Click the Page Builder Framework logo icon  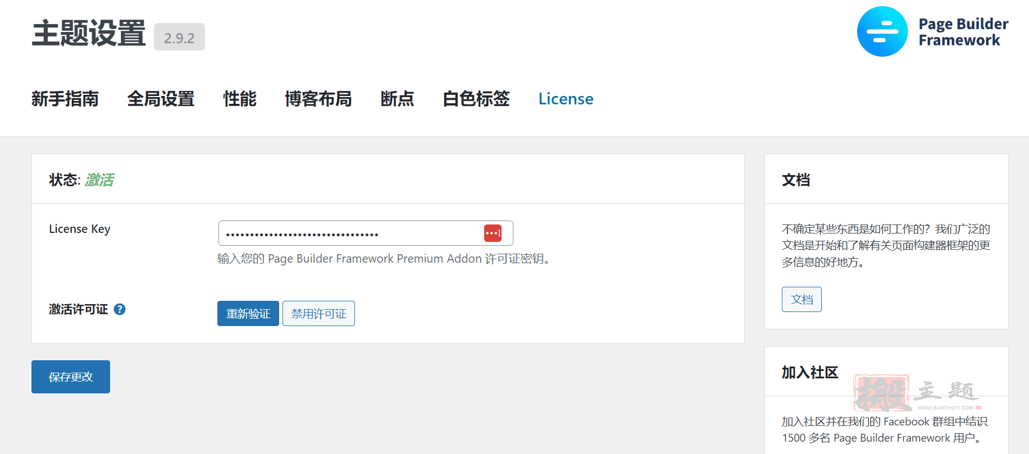pyautogui.click(x=882, y=31)
